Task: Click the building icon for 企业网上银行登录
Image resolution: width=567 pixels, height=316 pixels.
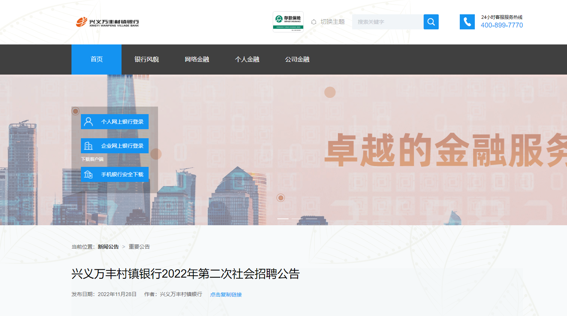Action: pyautogui.click(x=88, y=146)
